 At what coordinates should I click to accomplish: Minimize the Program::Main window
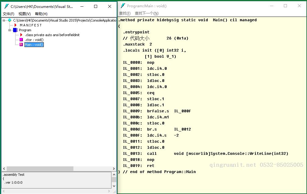tap(272, 6)
